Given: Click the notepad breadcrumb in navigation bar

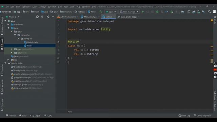Looking at the screenshot, I should click(x=80, y=12).
